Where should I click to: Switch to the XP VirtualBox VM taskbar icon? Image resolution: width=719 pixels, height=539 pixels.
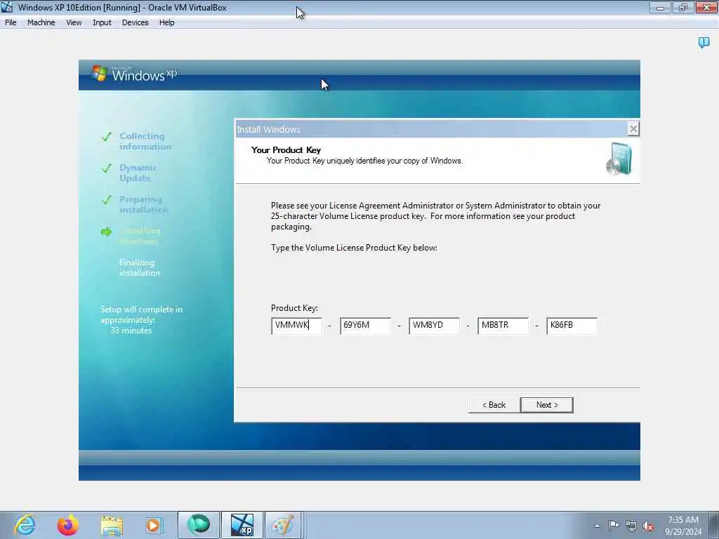coord(242,525)
